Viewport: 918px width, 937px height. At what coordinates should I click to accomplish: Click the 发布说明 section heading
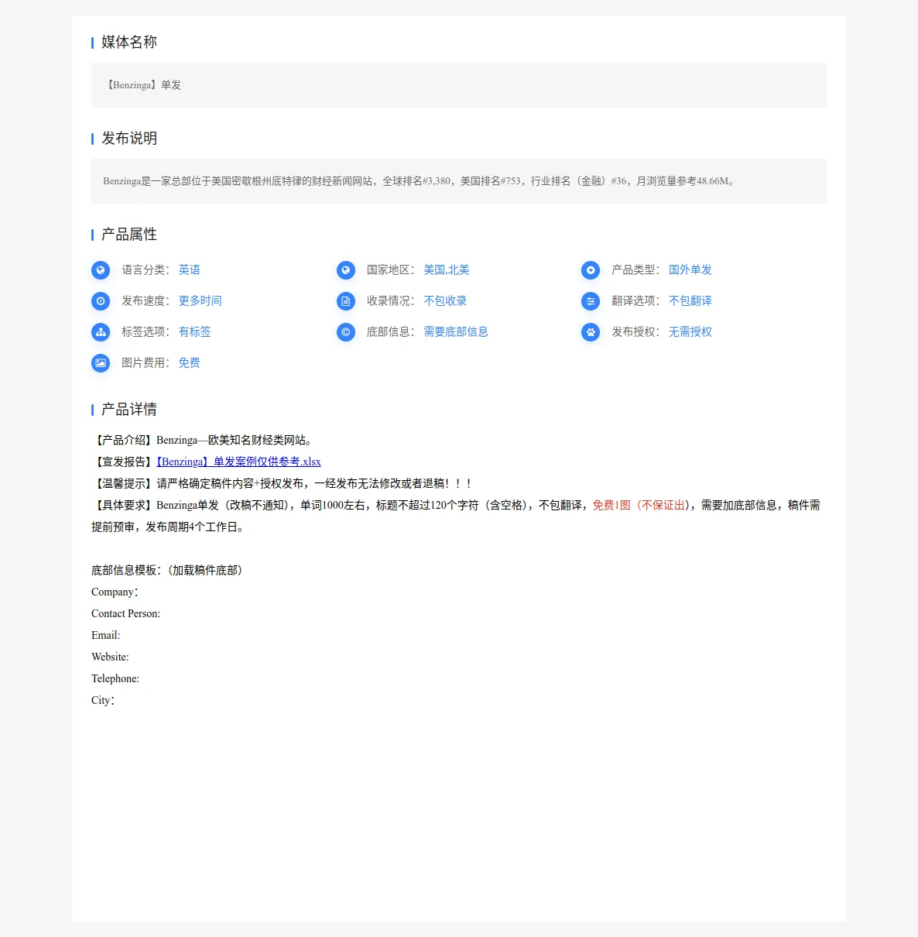click(x=129, y=138)
